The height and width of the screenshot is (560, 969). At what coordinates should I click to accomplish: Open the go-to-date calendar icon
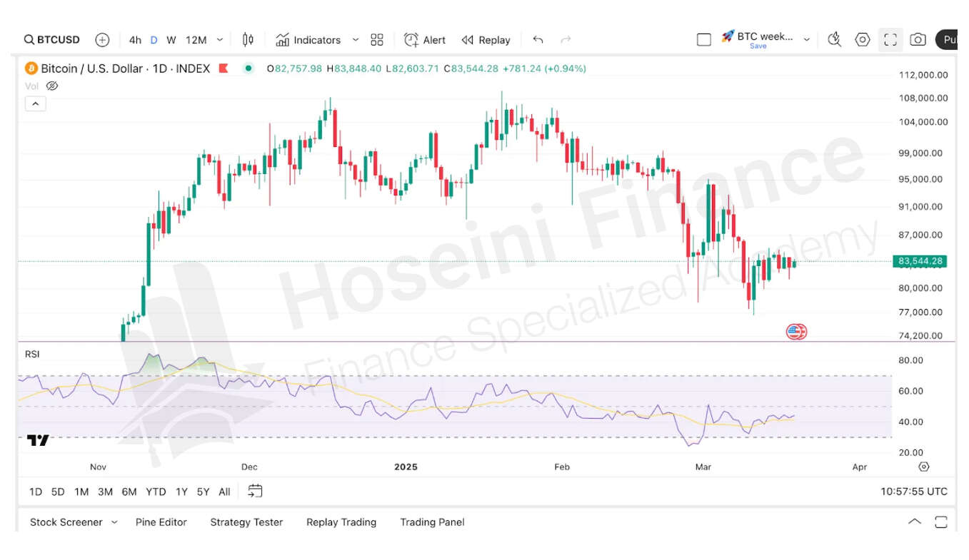click(255, 491)
